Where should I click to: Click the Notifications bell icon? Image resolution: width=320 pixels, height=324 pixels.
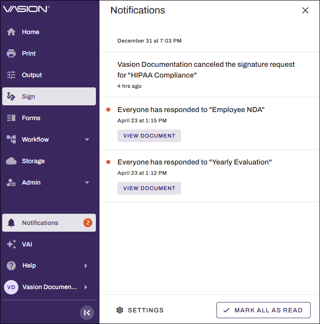(x=11, y=223)
